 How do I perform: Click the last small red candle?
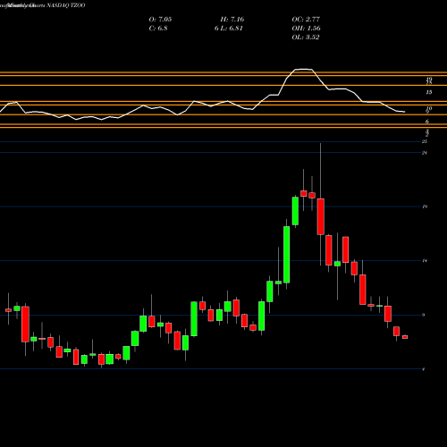click(x=405, y=337)
